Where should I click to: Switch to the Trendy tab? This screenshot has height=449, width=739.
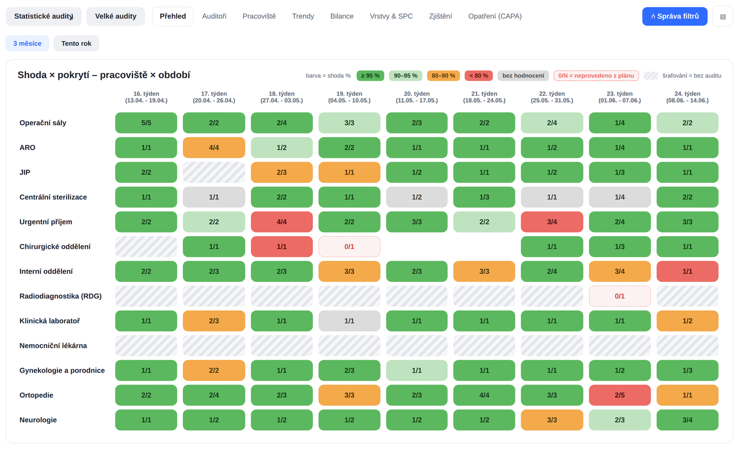pyautogui.click(x=303, y=16)
